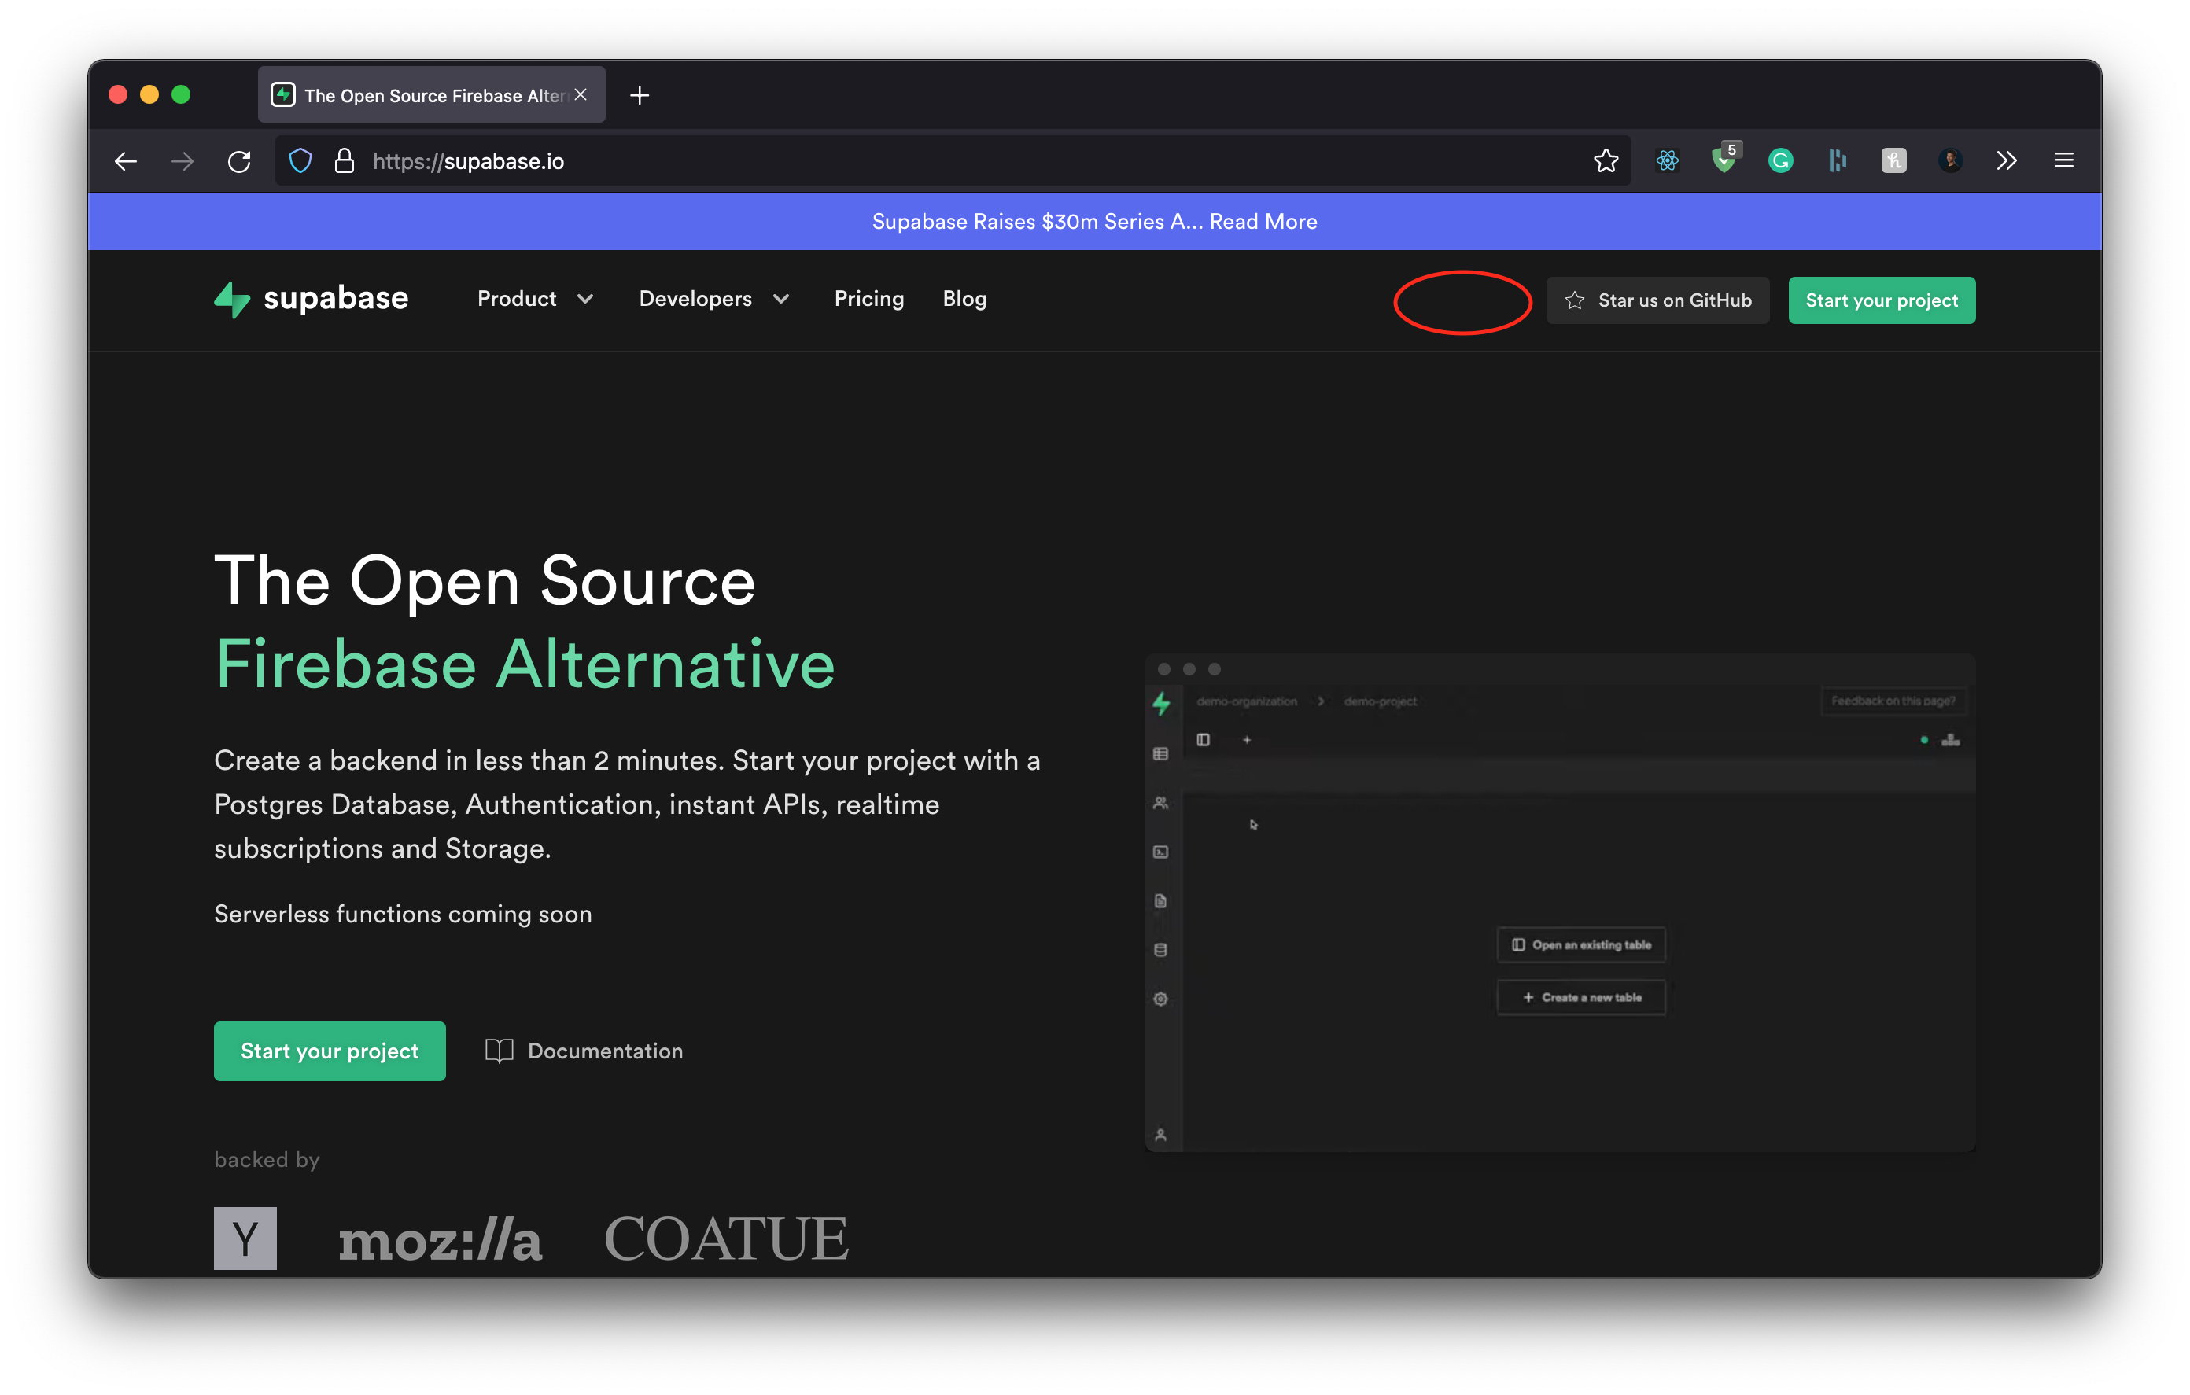Image resolution: width=2190 pixels, height=1395 pixels.
Task: Open project settings gear in dashboard sidebar
Action: click(1160, 999)
